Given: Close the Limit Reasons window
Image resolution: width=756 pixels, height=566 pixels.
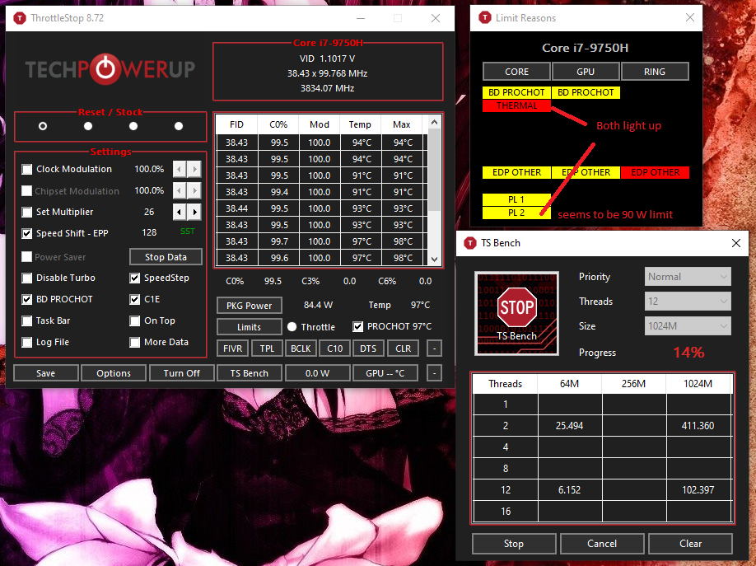Looking at the screenshot, I should (690, 18).
